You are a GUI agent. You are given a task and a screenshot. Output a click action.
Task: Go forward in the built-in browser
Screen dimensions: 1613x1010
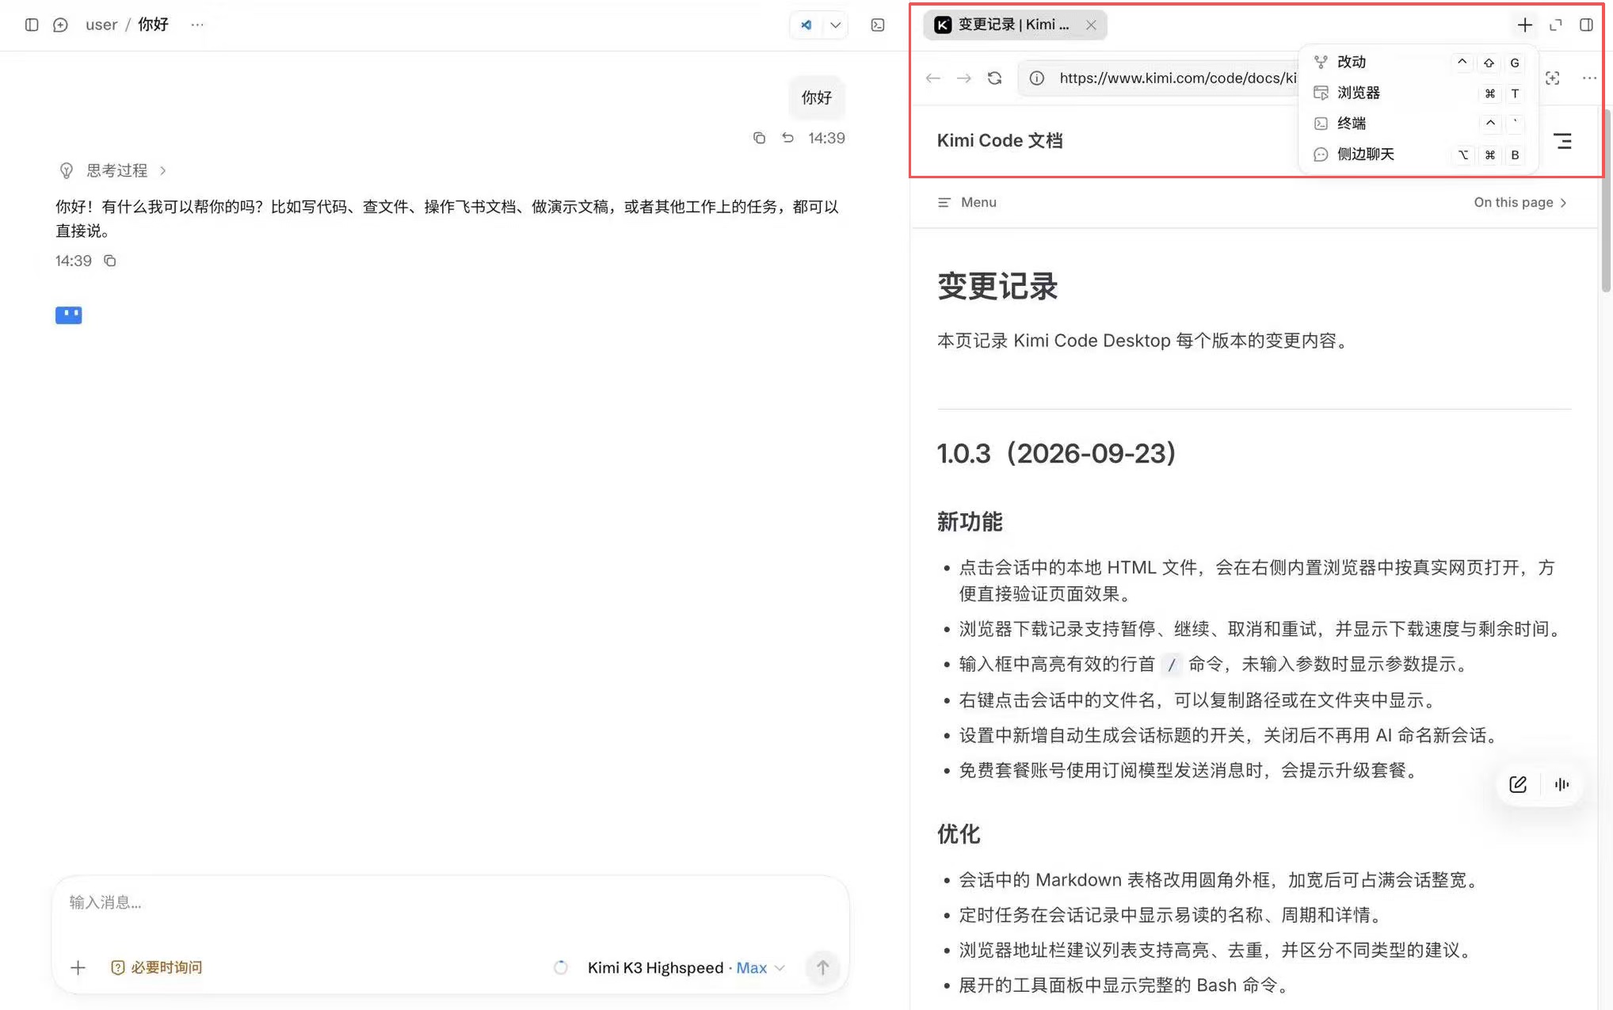(x=964, y=78)
